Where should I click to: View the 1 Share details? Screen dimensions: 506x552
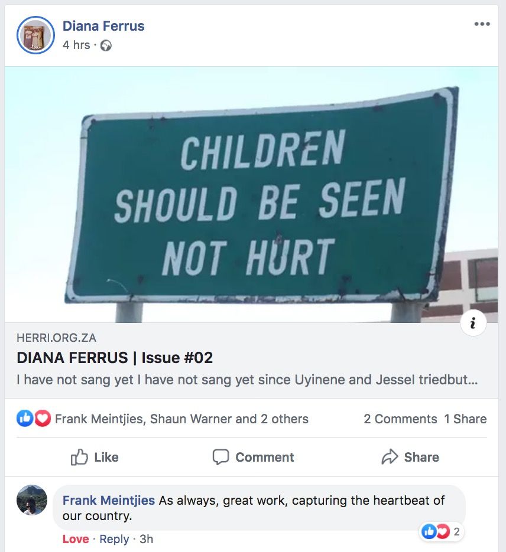[465, 419]
